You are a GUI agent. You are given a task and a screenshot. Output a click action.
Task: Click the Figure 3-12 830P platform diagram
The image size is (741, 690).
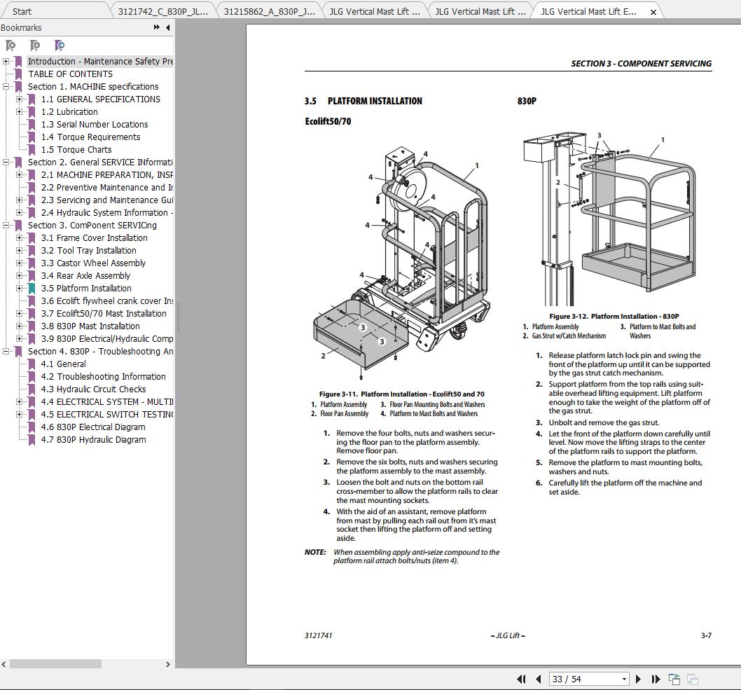click(x=609, y=219)
